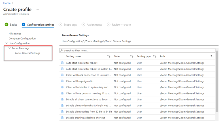221x121 pixels.
Task: Open Disable client to launch SSO login web setting
Action: [x=88, y=105]
